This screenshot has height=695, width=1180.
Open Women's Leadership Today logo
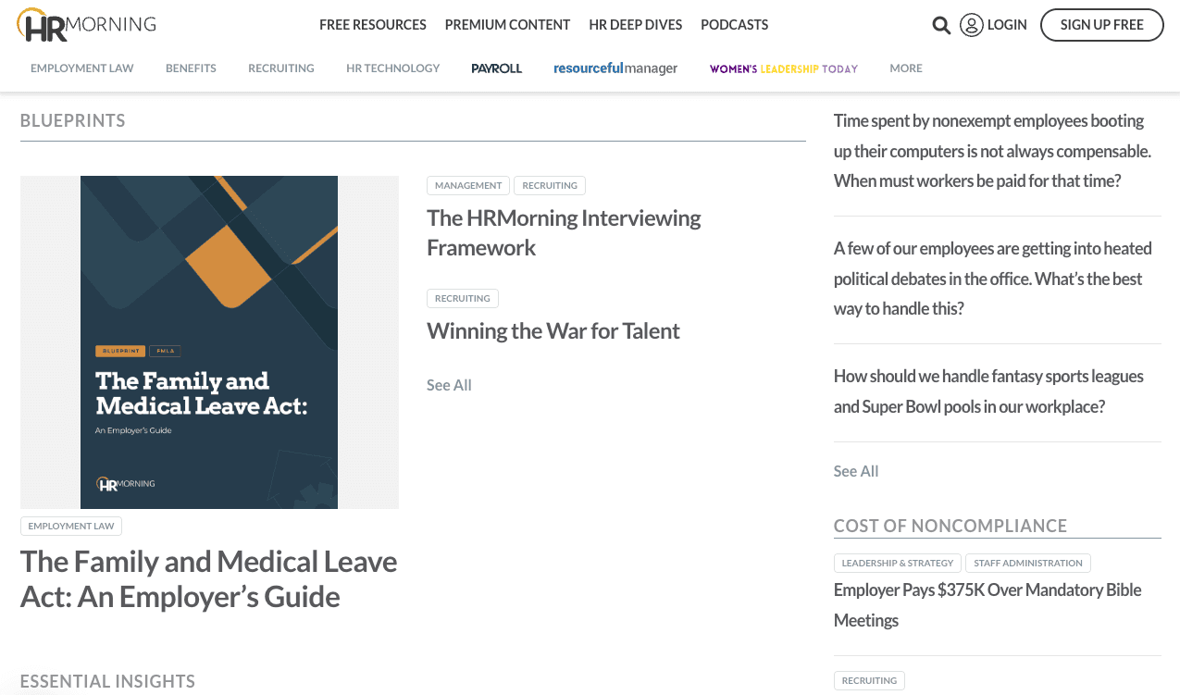point(783,68)
